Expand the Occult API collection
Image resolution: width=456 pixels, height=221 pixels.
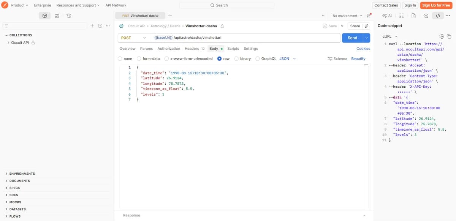pyautogui.click(x=8, y=43)
